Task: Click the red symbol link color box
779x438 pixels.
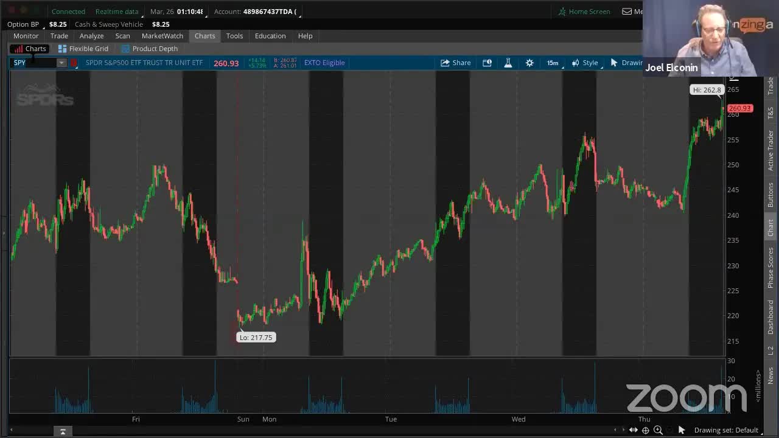Action: [74, 63]
